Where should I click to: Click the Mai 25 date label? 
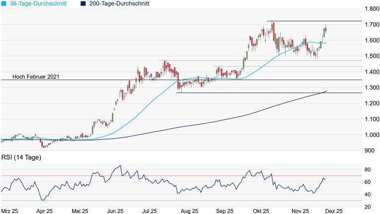80,211
